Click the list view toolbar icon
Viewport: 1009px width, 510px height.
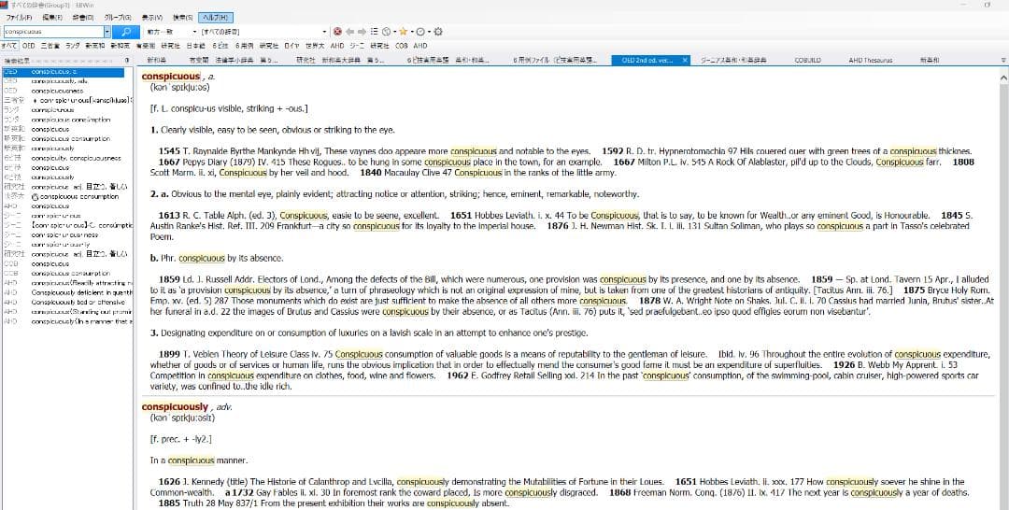point(375,32)
